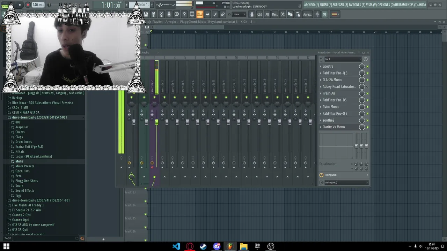Expand the Spectre slot arrow
The height and width of the screenshot is (251, 447).
pos(321,66)
